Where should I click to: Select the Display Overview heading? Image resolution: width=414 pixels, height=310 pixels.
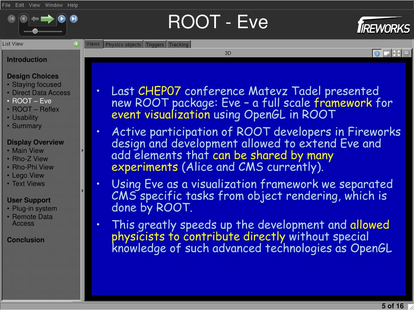(x=36, y=142)
